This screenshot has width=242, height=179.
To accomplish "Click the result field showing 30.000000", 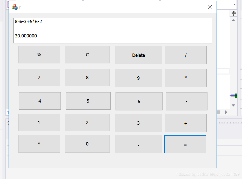I will coord(113,38).
